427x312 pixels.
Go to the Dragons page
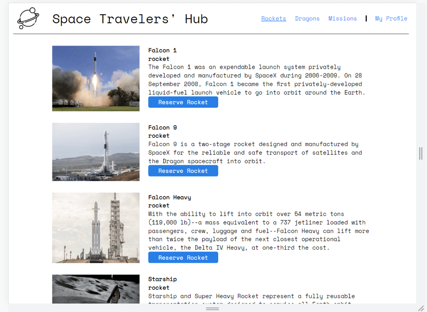307,19
